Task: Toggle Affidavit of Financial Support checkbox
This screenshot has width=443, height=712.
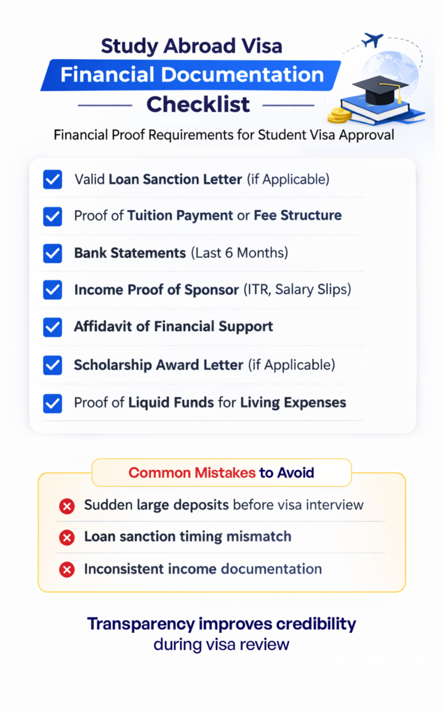Action: pos(52,327)
